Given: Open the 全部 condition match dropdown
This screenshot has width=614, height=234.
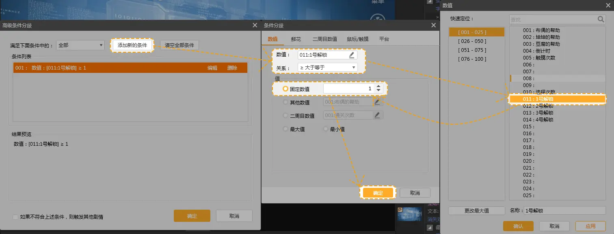Looking at the screenshot, I should coord(80,45).
